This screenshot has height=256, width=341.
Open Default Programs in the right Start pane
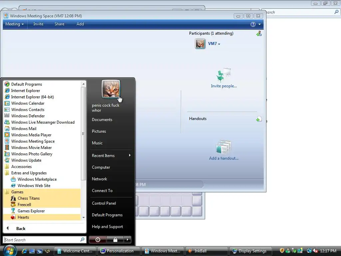coord(107,215)
